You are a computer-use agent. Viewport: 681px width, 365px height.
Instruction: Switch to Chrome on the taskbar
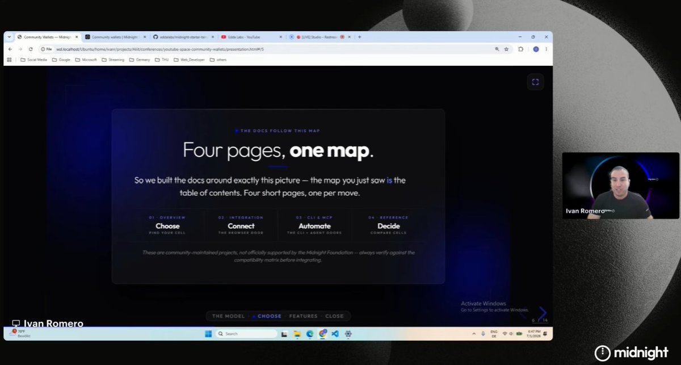[x=322, y=334]
